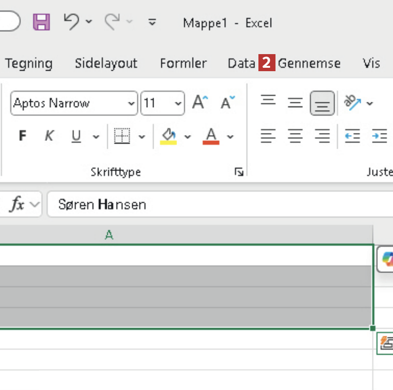
Task: Apply the yellow fill color
Action: click(x=169, y=136)
